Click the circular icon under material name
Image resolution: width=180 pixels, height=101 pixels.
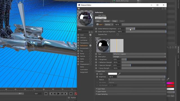tap(92, 32)
